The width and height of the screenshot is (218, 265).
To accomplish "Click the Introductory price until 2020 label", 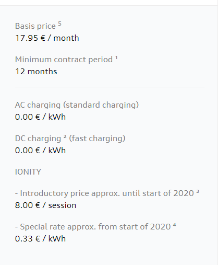I will point(104,193).
